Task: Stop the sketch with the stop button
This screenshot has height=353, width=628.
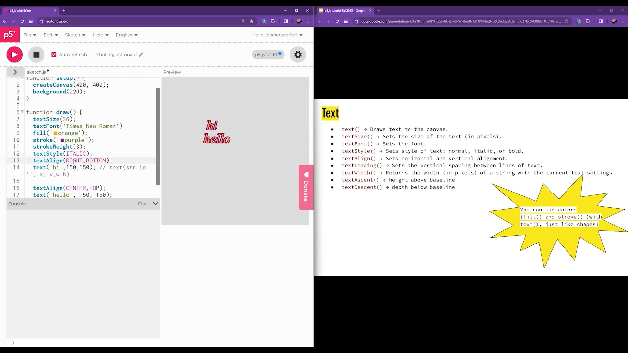Action: [36, 55]
